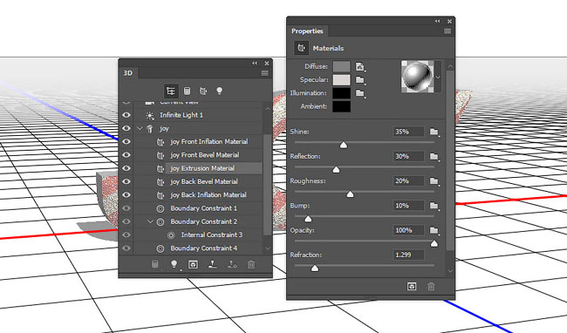567x333 pixels.
Task: Click render icon in 3D panel footer
Action: coord(193,264)
